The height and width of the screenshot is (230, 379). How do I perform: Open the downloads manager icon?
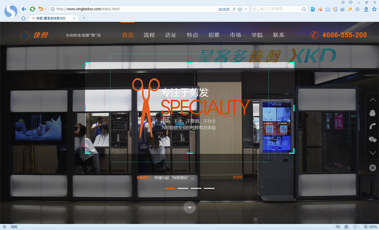pos(366,9)
